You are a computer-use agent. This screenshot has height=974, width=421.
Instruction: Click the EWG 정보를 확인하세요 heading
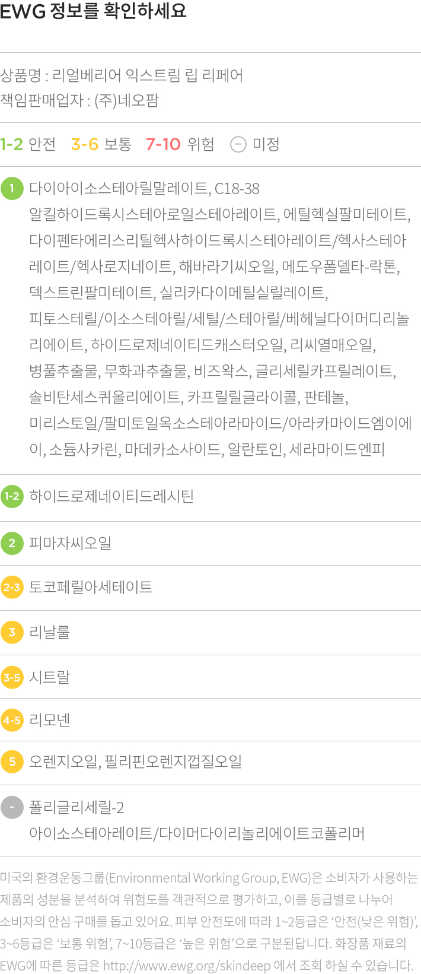93,11
